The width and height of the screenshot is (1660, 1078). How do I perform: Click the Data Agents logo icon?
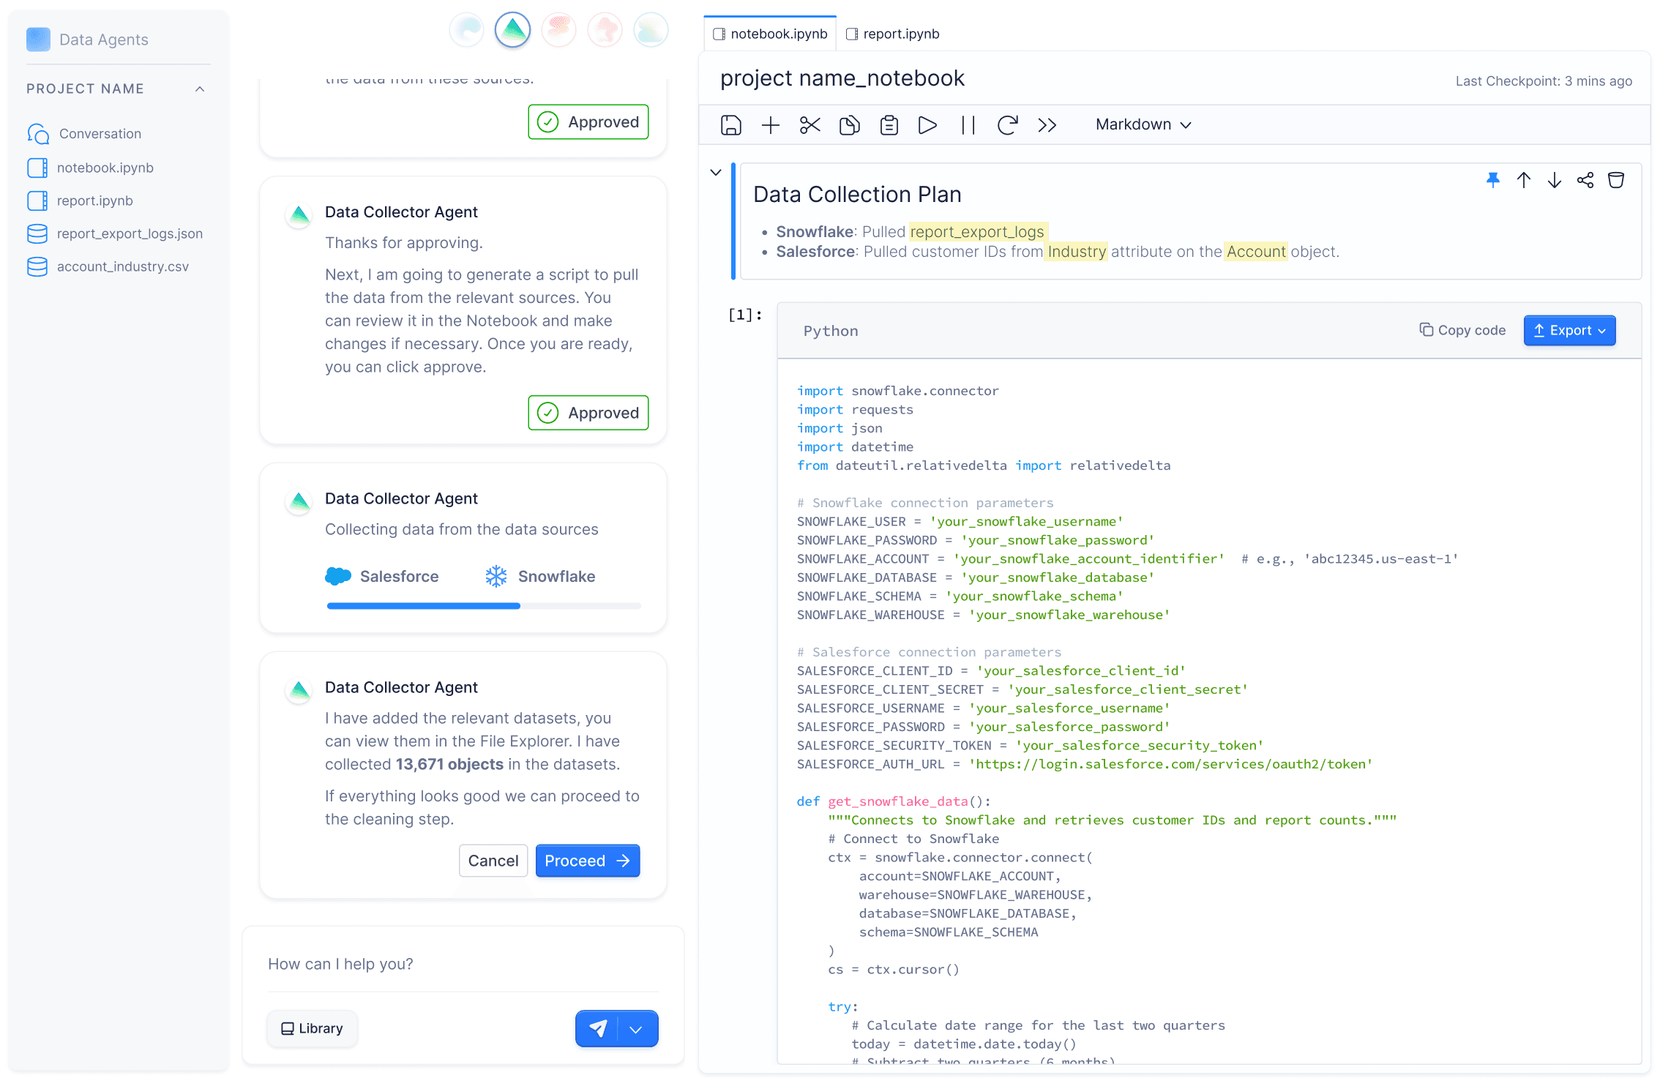point(38,40)
